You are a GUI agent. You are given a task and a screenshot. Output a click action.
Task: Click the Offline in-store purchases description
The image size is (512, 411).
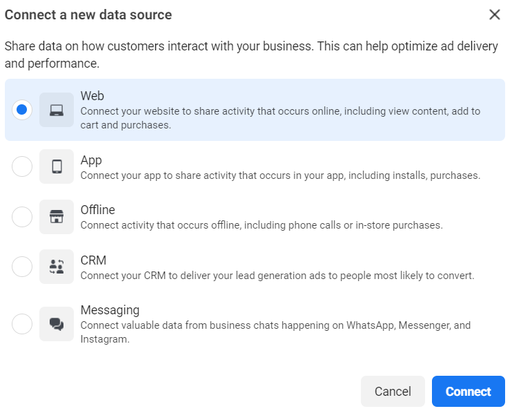[262, 225]
